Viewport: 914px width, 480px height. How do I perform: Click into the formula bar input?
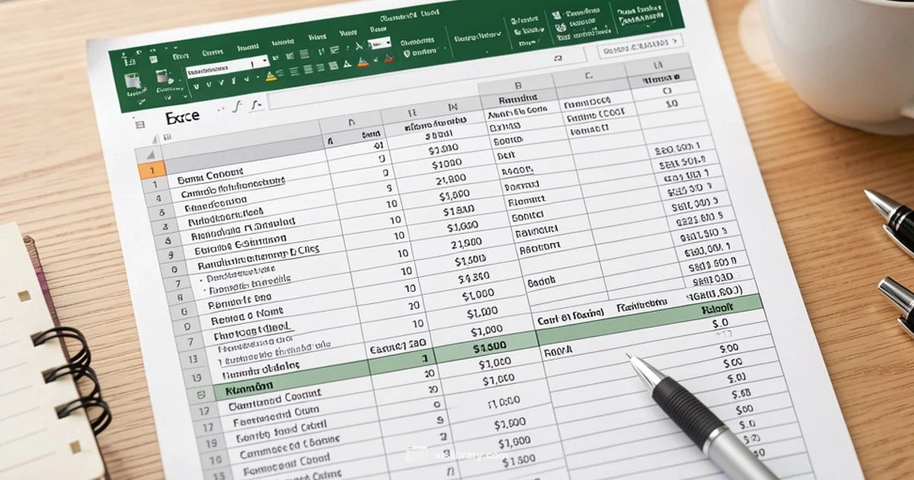(x=381, y=99)
